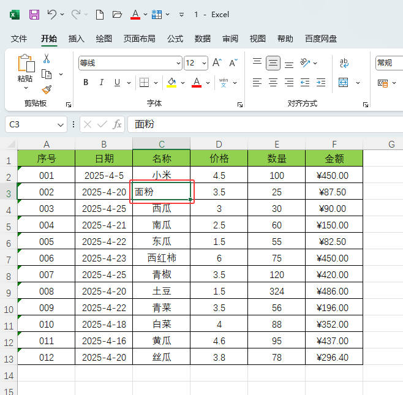Toggle Italic formatting

[x=102, y=83]
